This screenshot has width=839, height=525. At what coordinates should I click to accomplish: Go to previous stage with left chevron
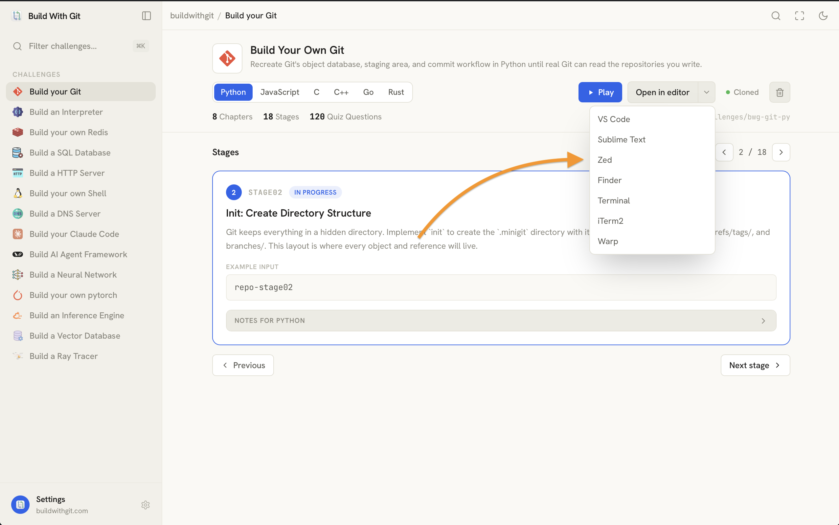tap(724, 152)
